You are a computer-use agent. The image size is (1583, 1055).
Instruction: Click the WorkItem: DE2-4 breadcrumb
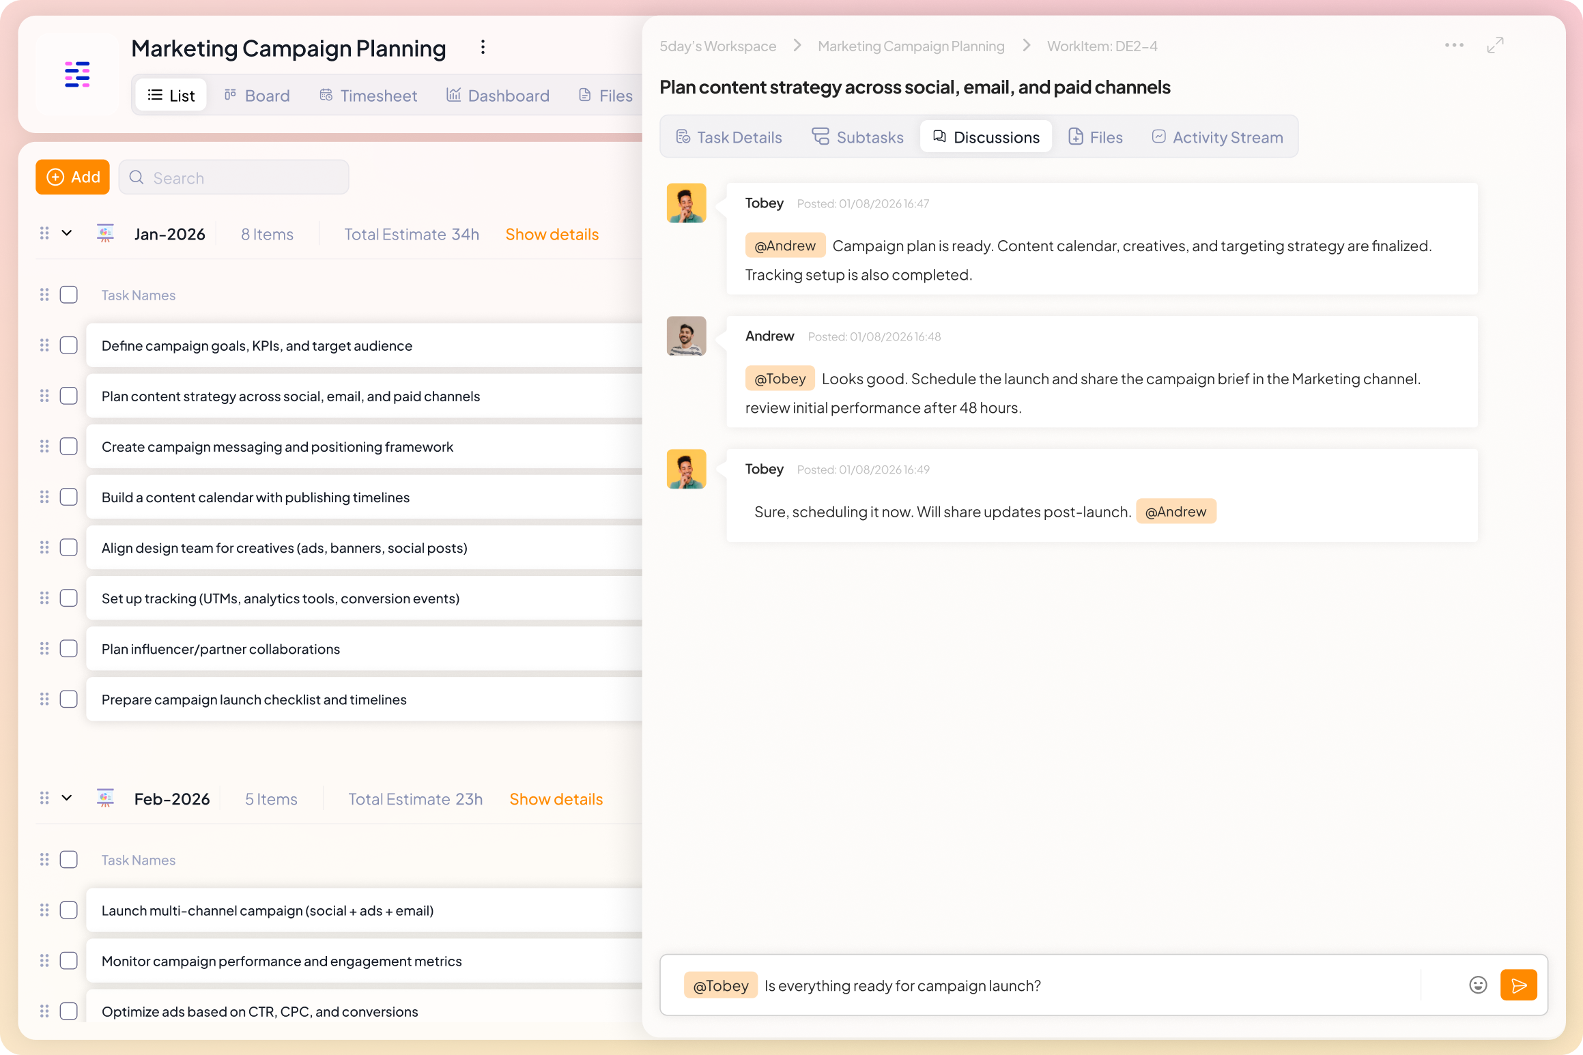(1102, 46)
